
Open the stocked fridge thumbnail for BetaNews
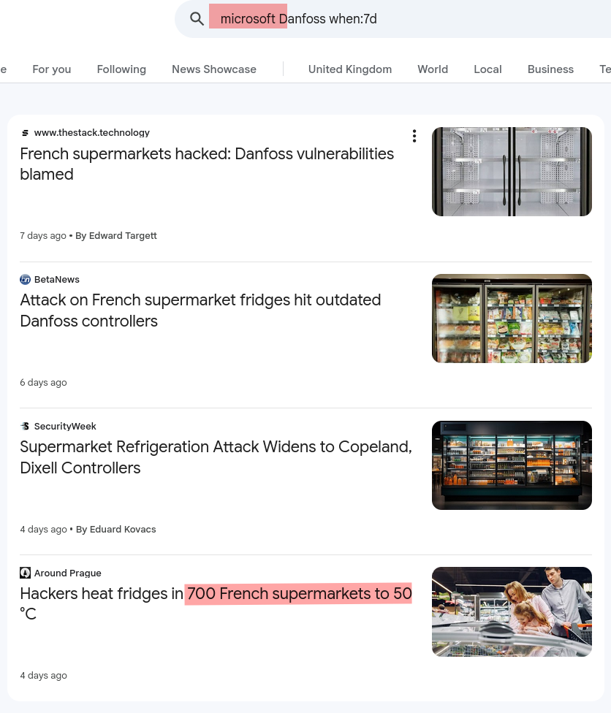pyautogui.click(x=512, y=319)
